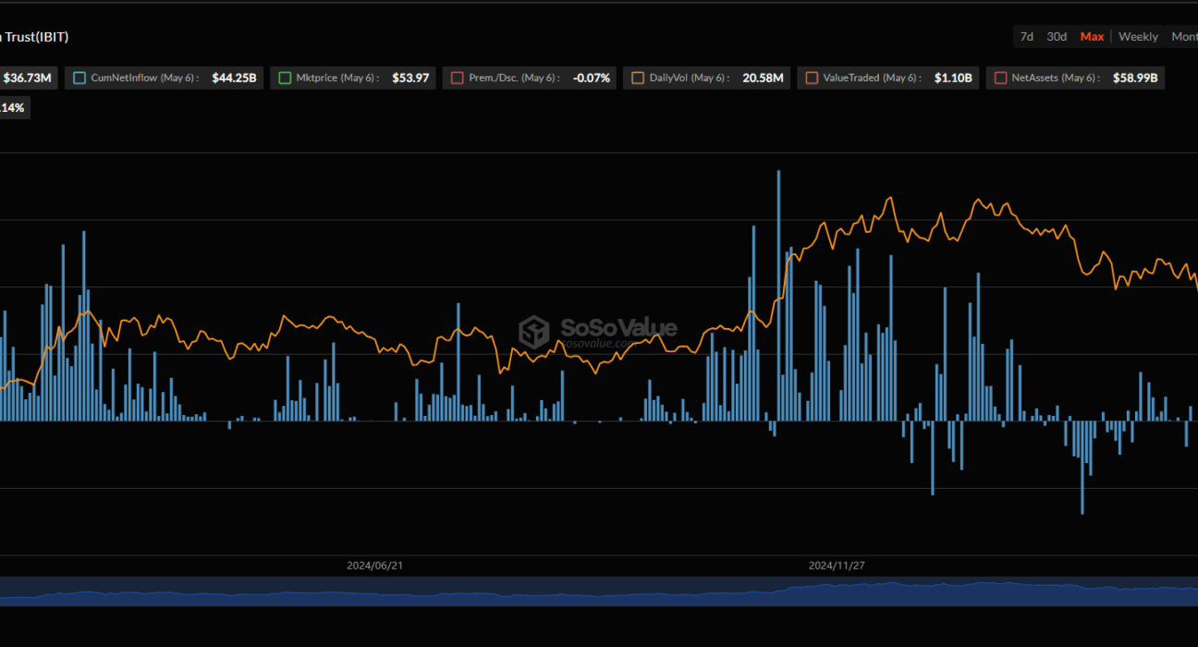Toggle the DailyVol series checkbox
This screenshot has width=1198, height=647.
(x=638, y=79)
